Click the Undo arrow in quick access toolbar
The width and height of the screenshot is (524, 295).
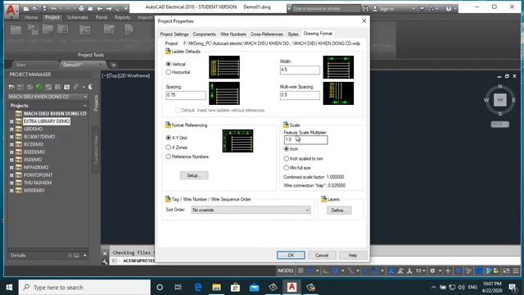54,8
